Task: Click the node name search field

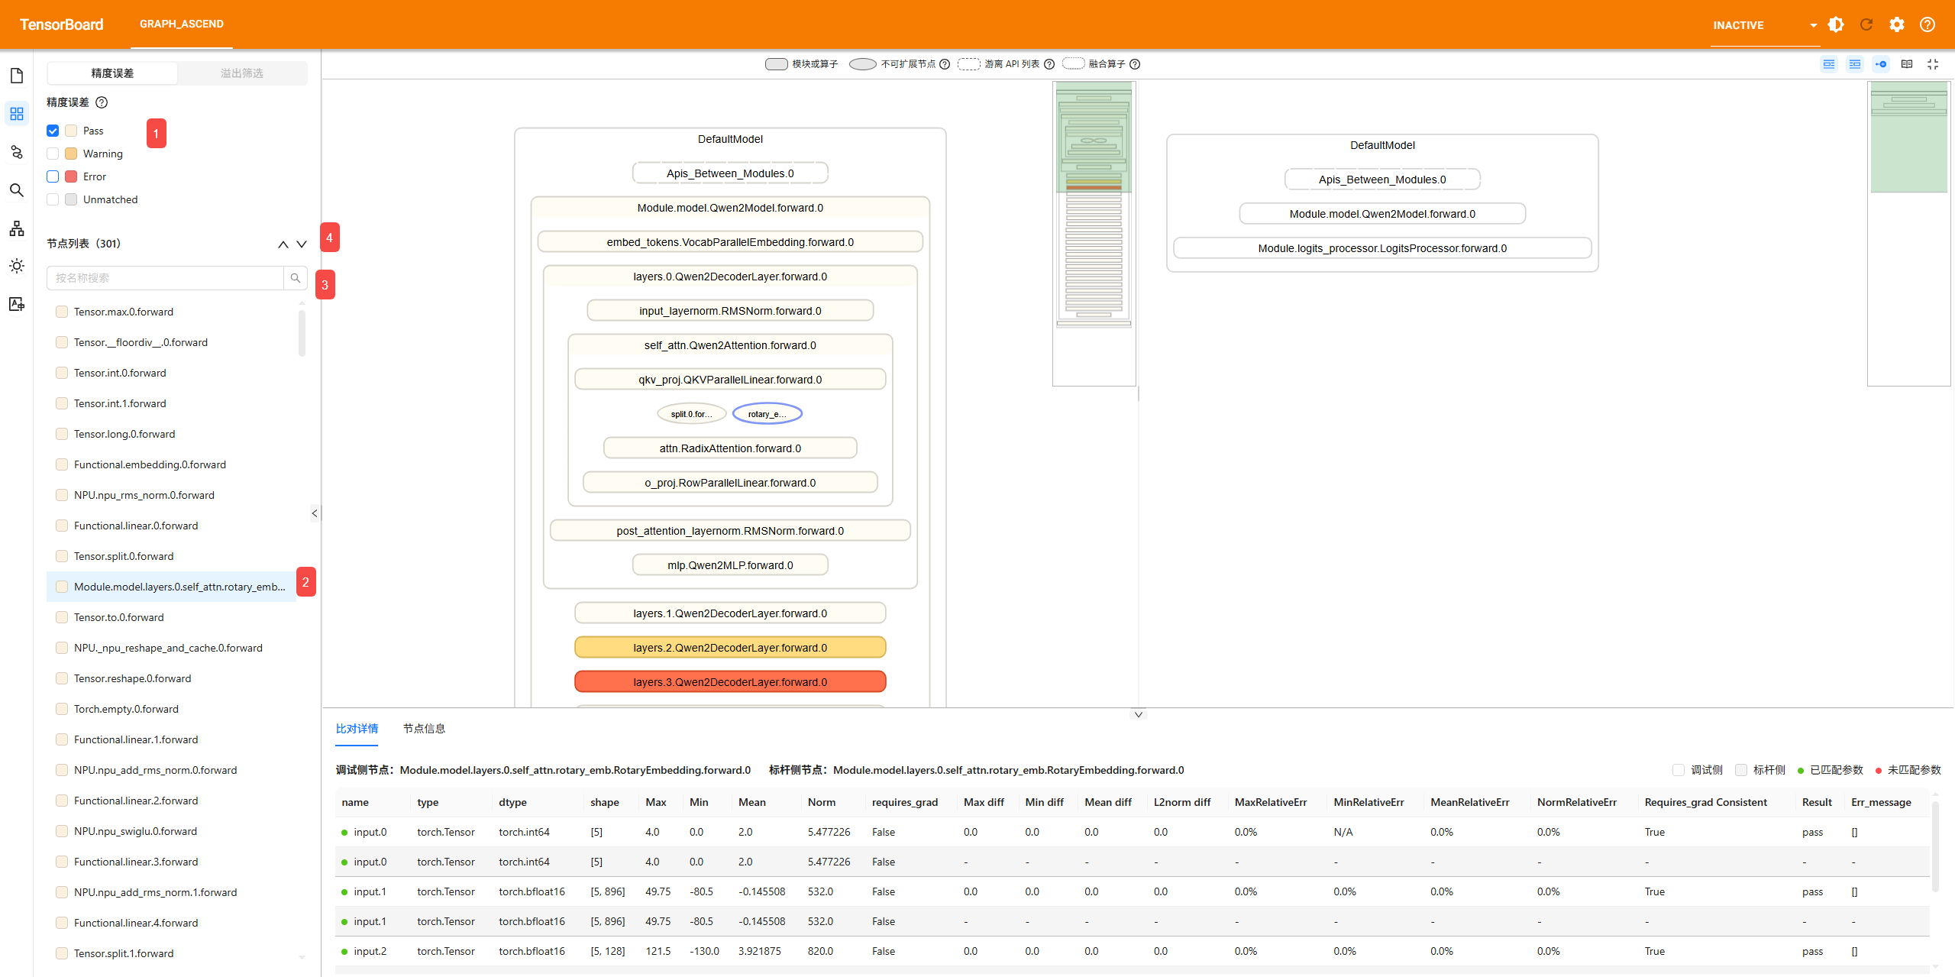Action: (166, 278)
